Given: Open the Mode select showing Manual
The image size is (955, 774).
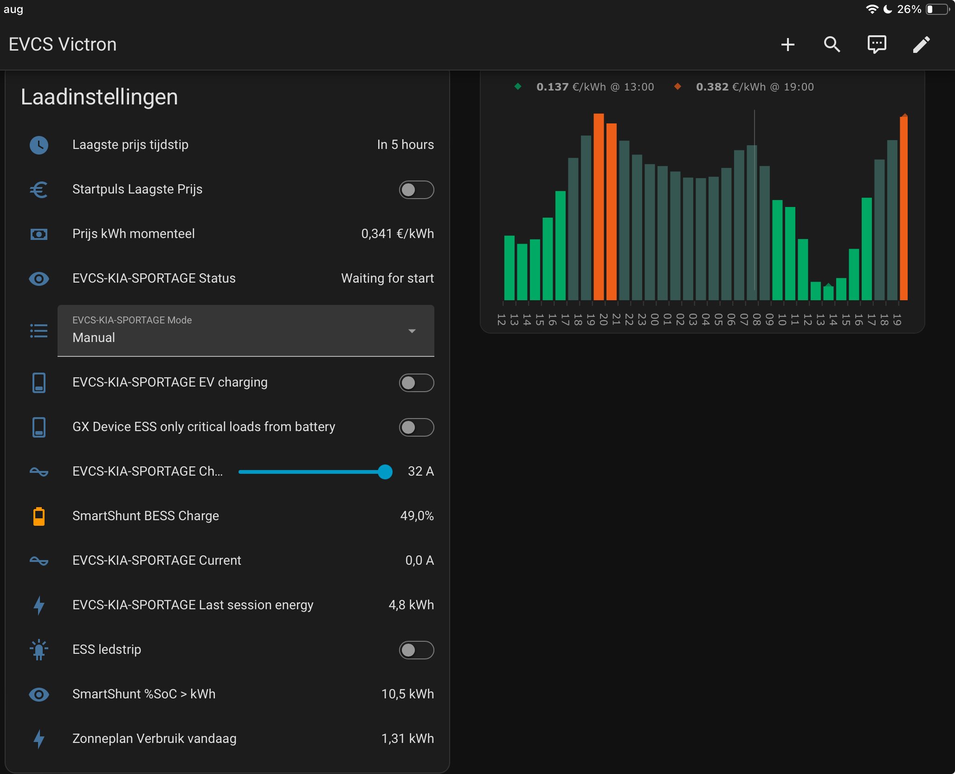Looking at the screenshot, I should click(246, 331).
